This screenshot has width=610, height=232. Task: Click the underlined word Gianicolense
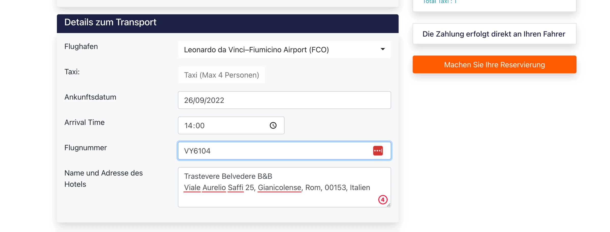pos(279,188)
